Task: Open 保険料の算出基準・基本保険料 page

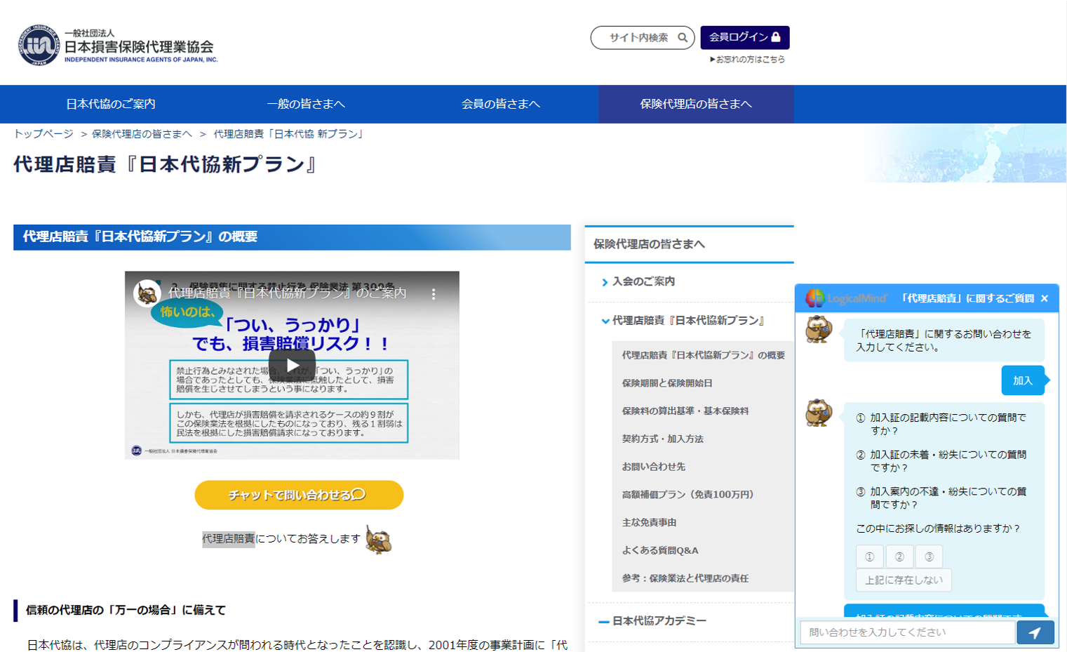Action: point(685,411)
